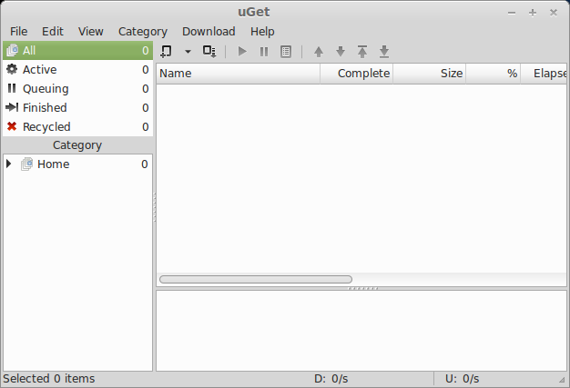Open the View menu

[91, 32]
